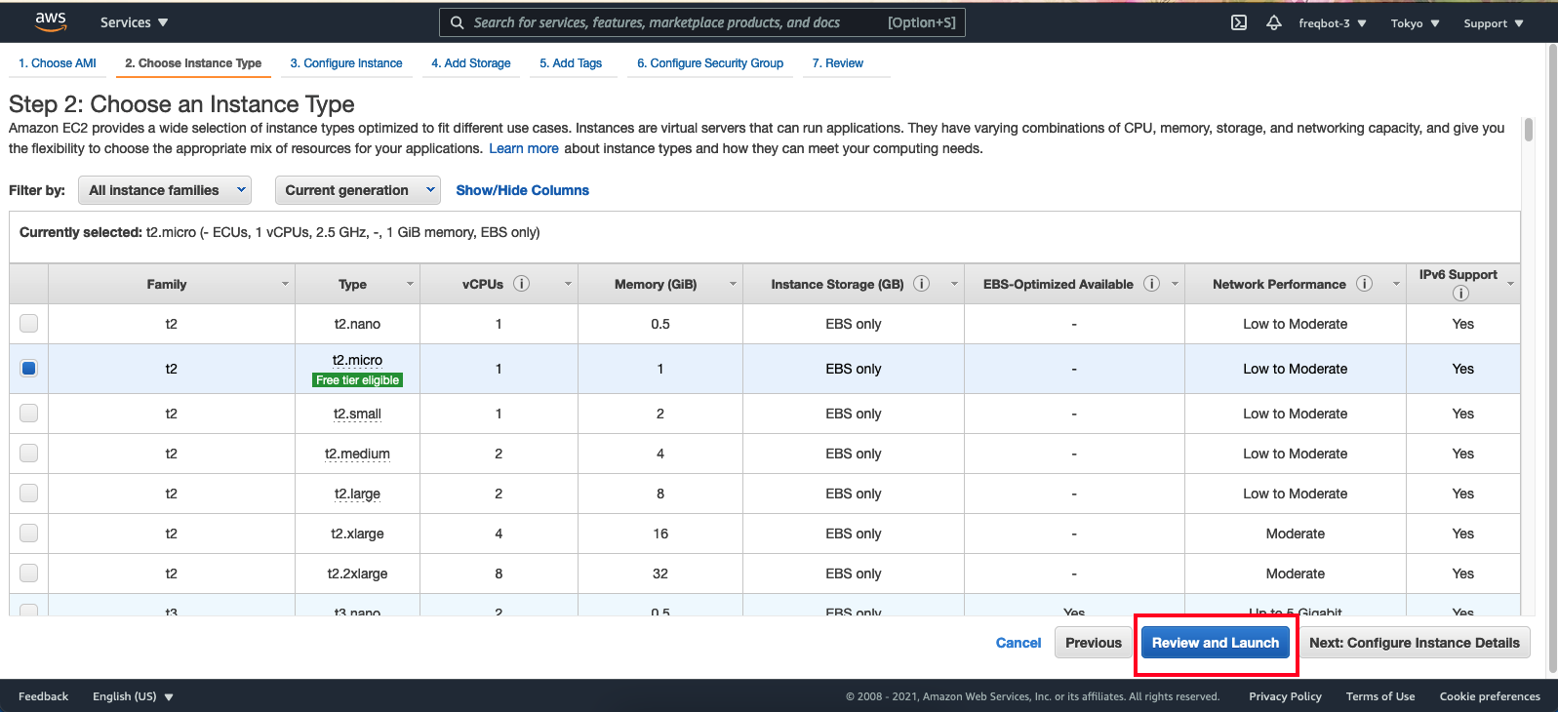Open All instance families filter
This screenshot has width=1558, height=712.
165,190
